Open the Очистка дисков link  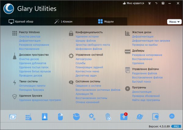[29, 59]
